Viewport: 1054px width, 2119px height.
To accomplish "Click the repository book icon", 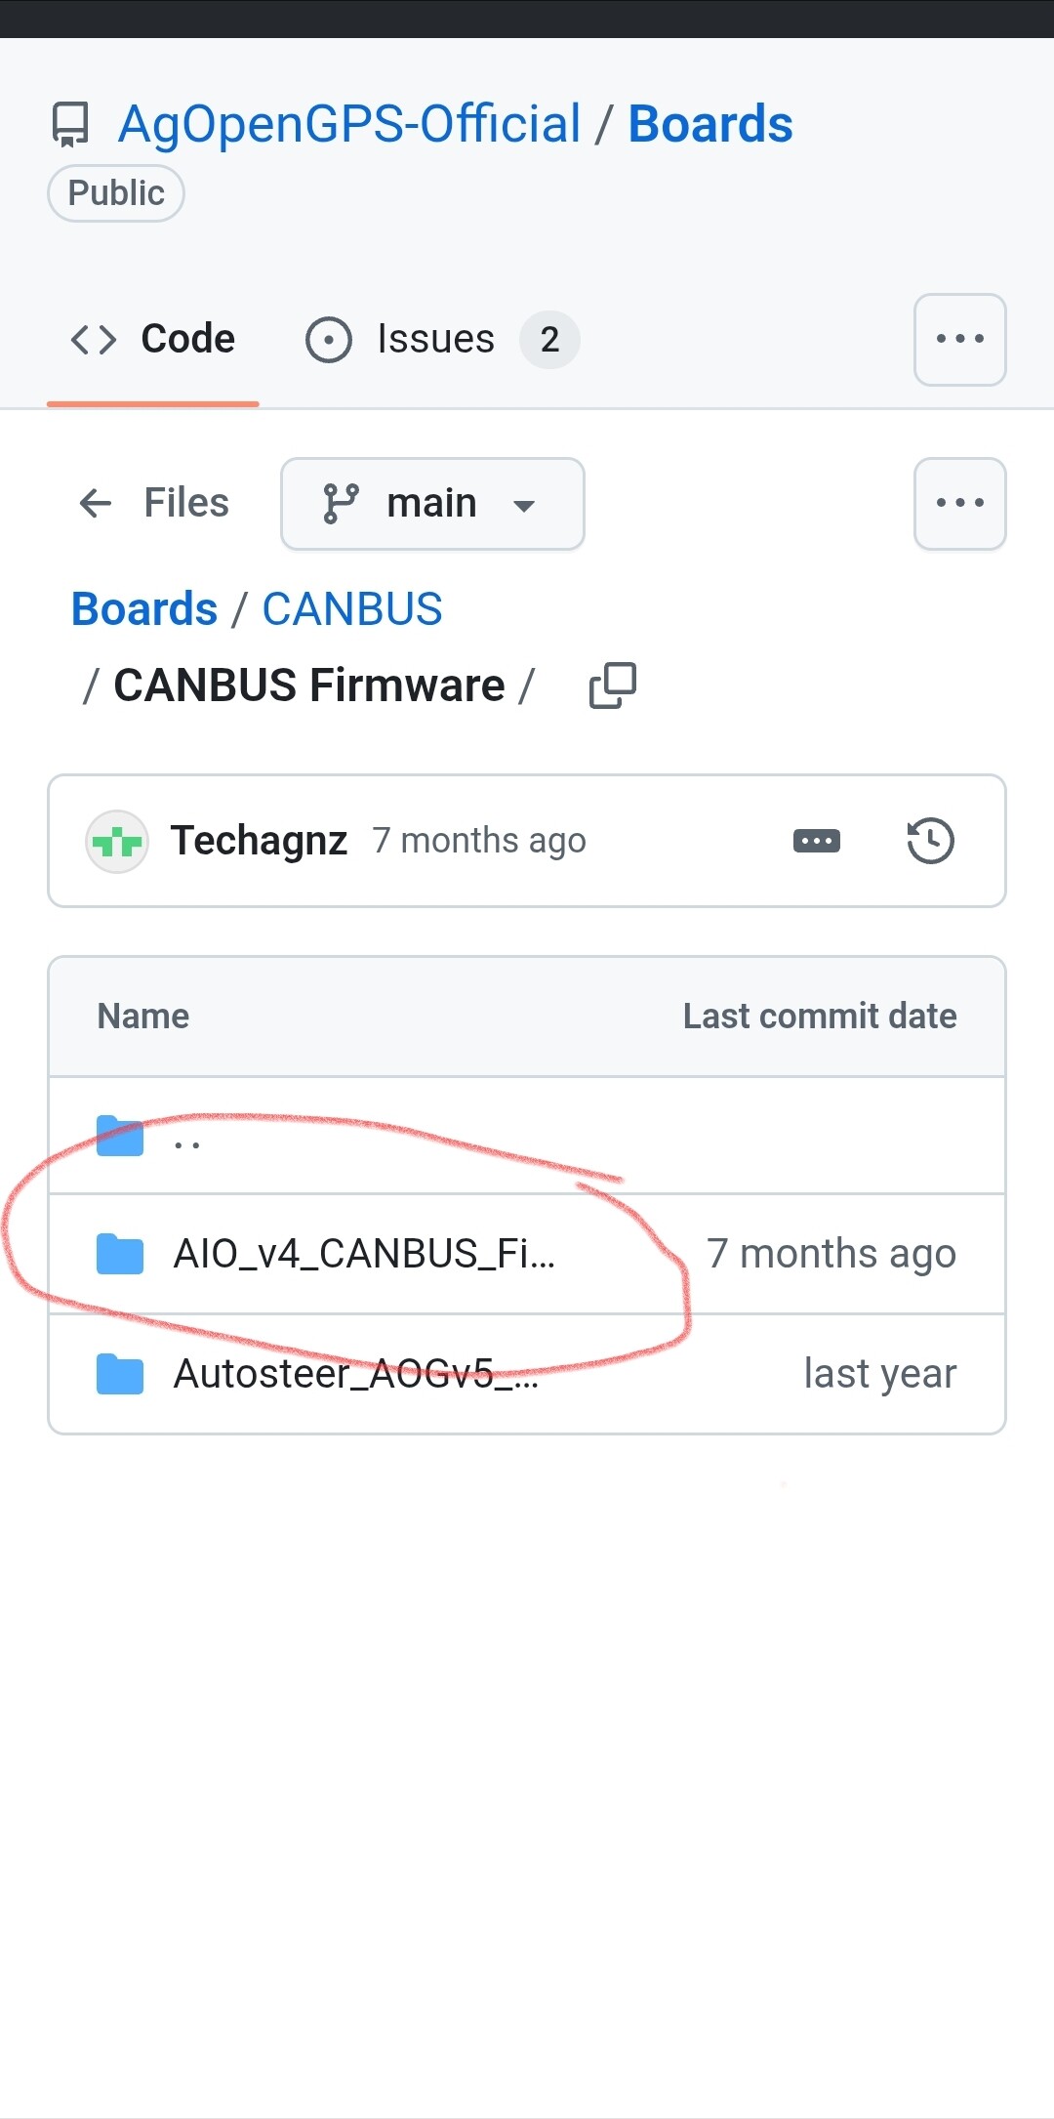I will click(x=70, y=125).
